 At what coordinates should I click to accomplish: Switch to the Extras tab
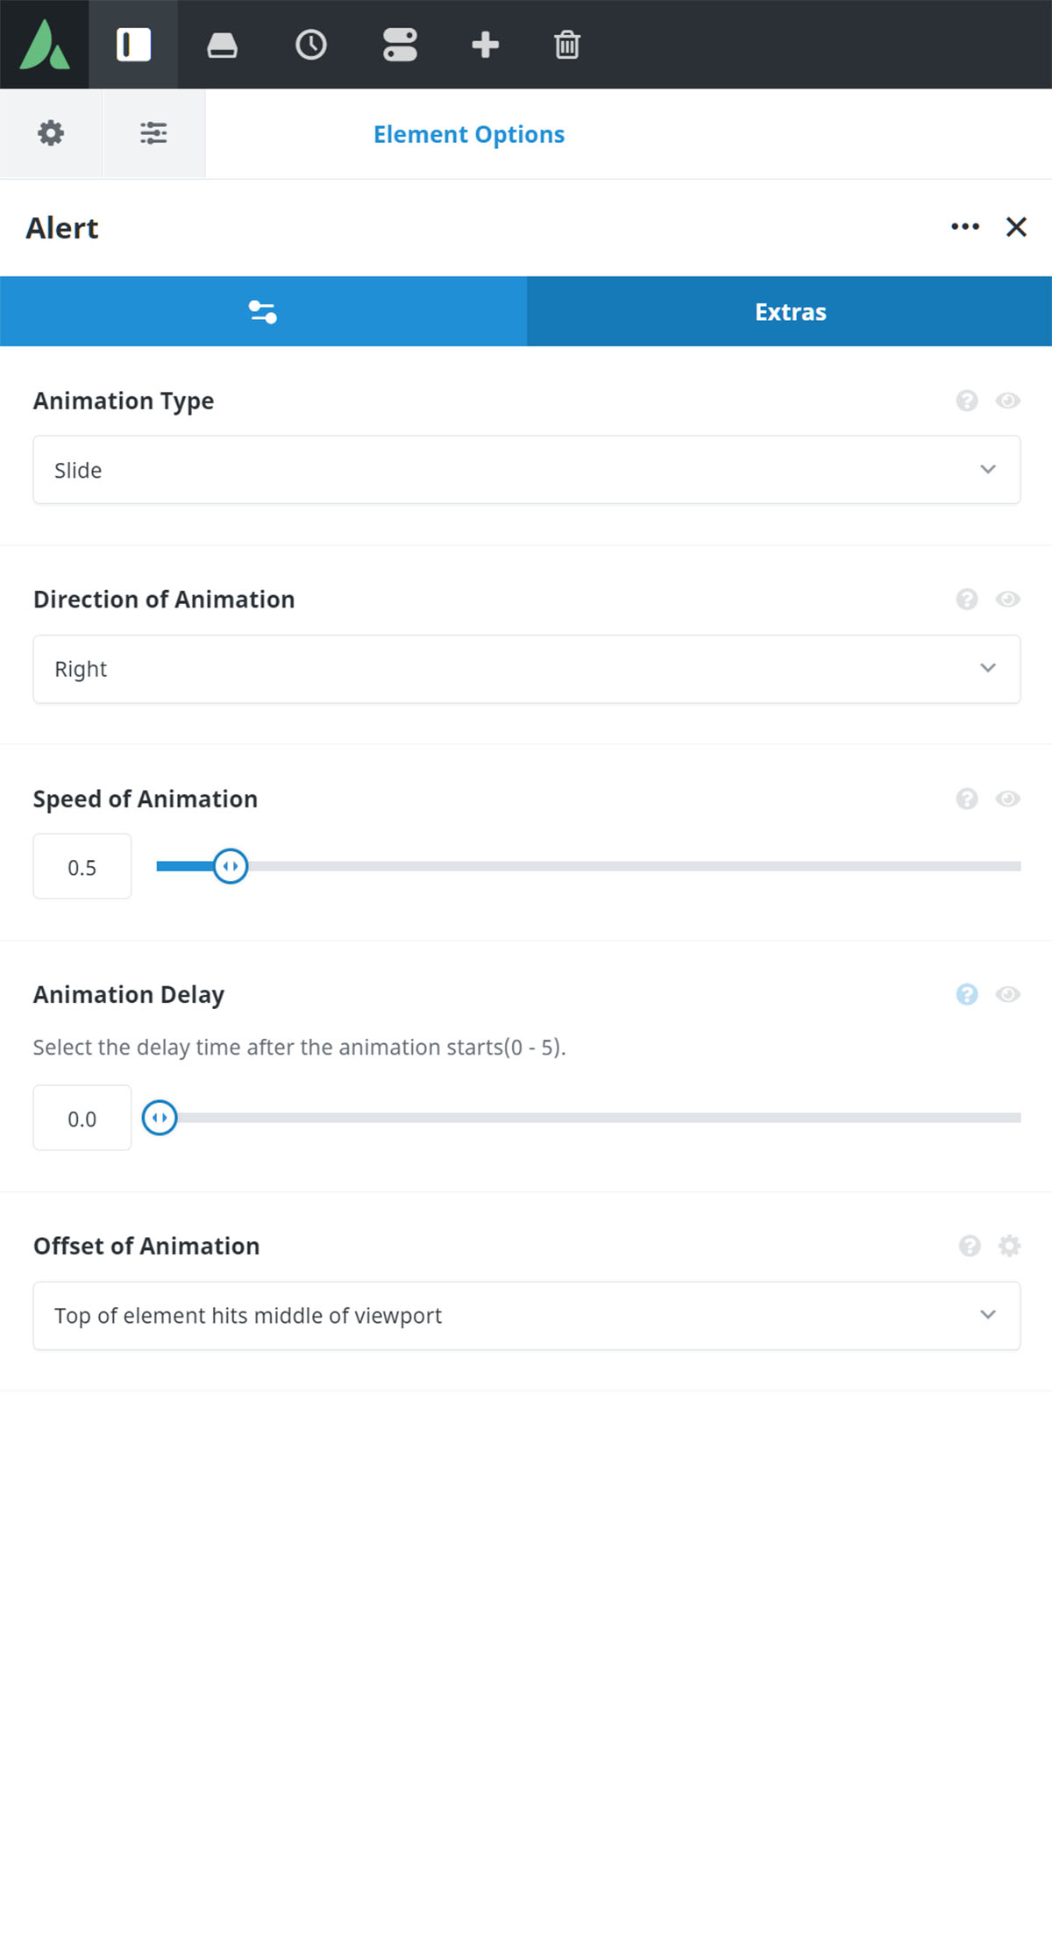[790, 311]
